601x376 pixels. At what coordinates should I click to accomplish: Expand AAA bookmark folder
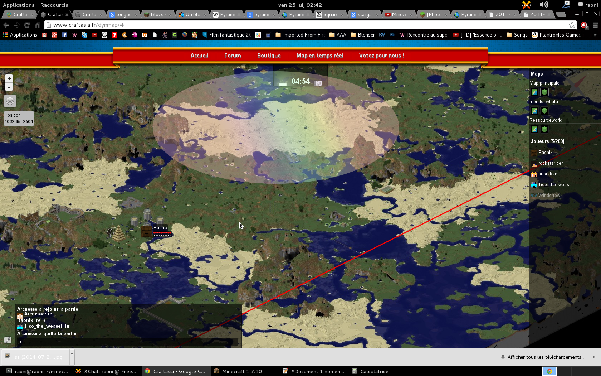337,35
